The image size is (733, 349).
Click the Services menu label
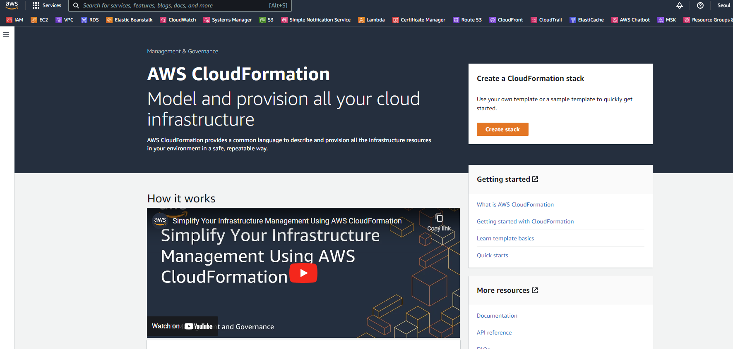pos(52,5)
